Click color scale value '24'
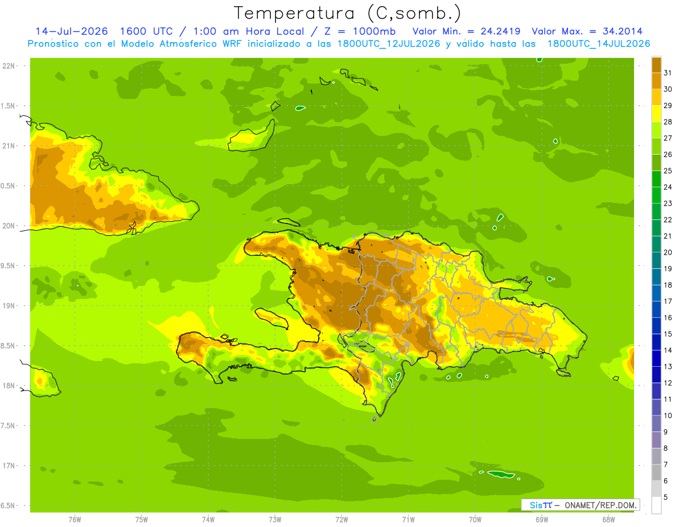Screen dimensions: 683x527 [x=668, y=187]
